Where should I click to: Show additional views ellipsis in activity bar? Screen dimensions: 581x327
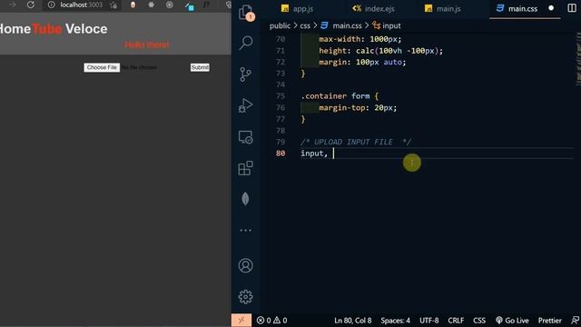click(x=246, y=230)
